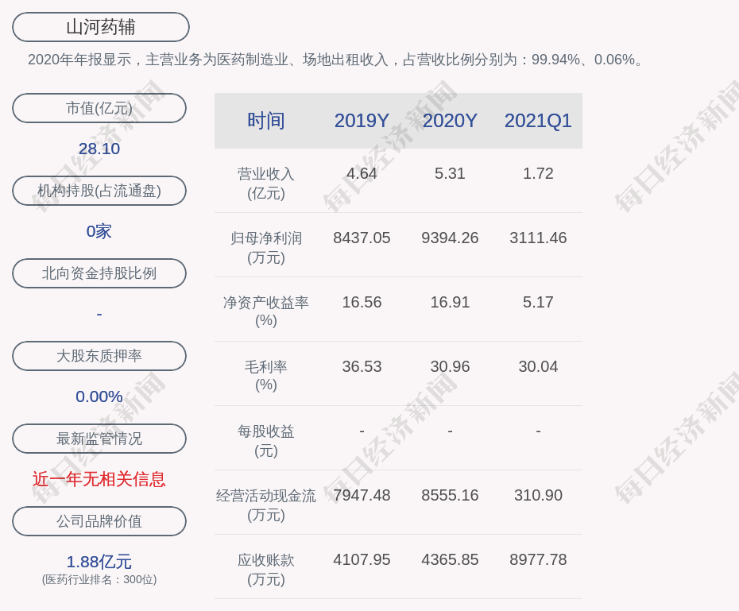Viewport: 739px width, 611px height.
Task: Select the 2020Y column header
Action: 450,121
